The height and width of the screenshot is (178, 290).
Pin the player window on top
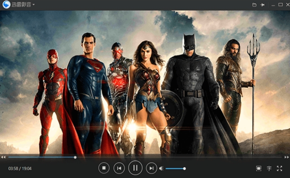263,5
